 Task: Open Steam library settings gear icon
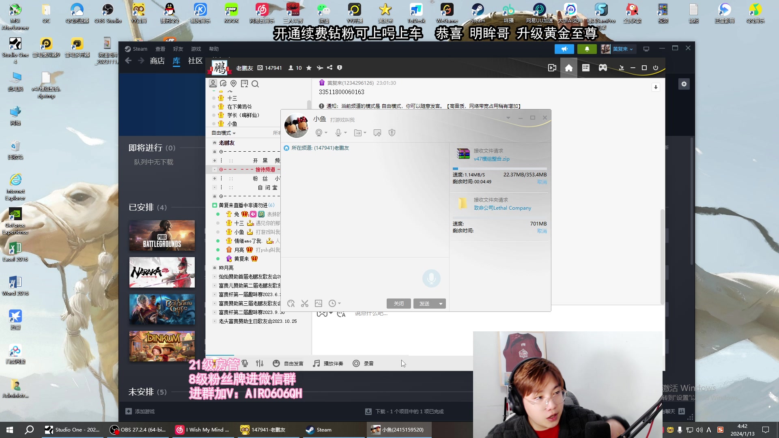tap(684, 84)
